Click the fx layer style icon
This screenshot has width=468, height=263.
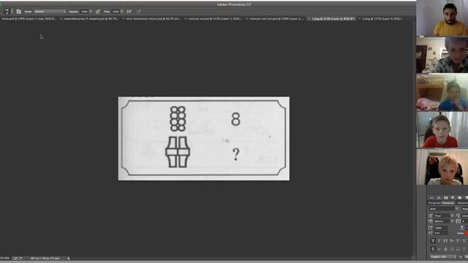pyautogui.click(x=439, y=198)
